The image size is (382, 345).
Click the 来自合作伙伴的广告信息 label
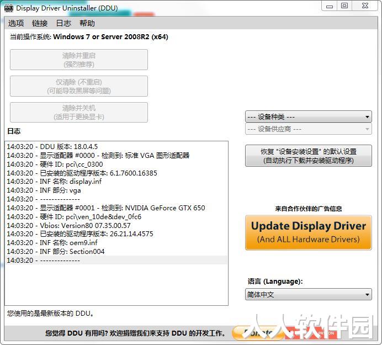pos(309,209)
